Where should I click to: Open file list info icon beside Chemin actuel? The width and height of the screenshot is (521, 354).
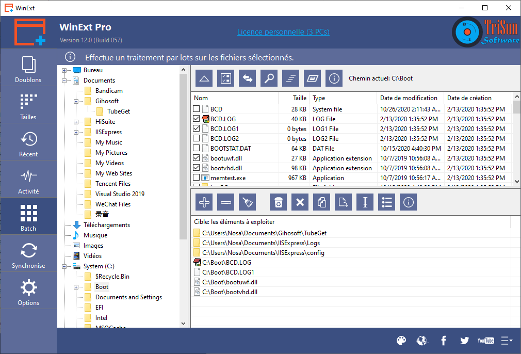pyautogui.click(x=334, y=78)
